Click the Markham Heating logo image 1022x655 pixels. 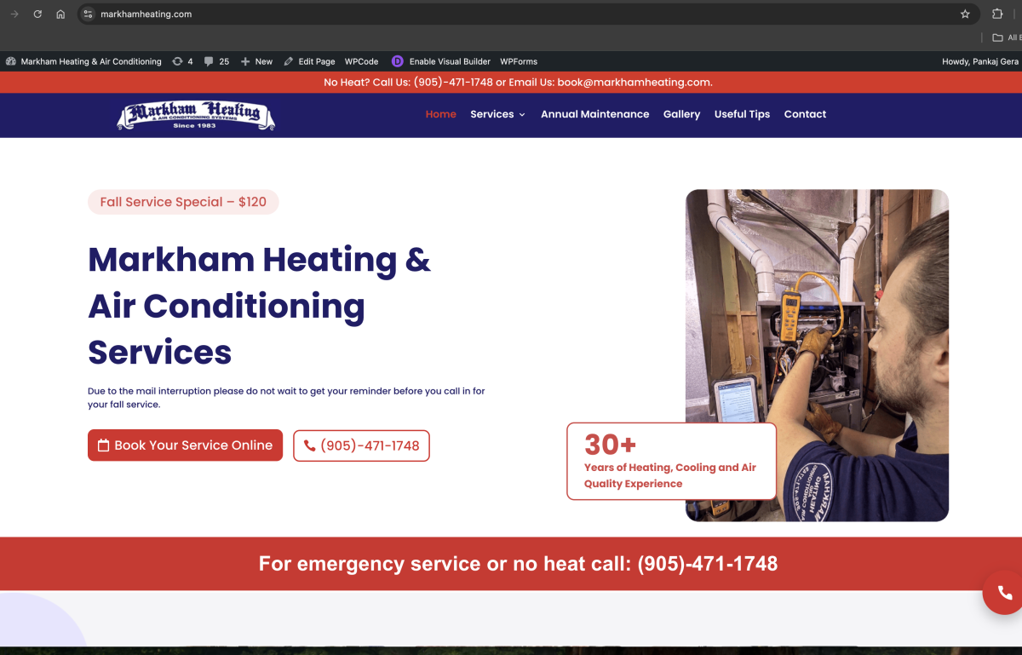pyautogui.click(x=196, y=115)
